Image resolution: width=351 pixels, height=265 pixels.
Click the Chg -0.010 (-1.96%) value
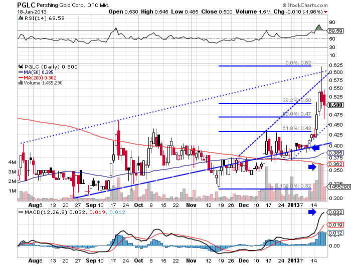(298, 11)
